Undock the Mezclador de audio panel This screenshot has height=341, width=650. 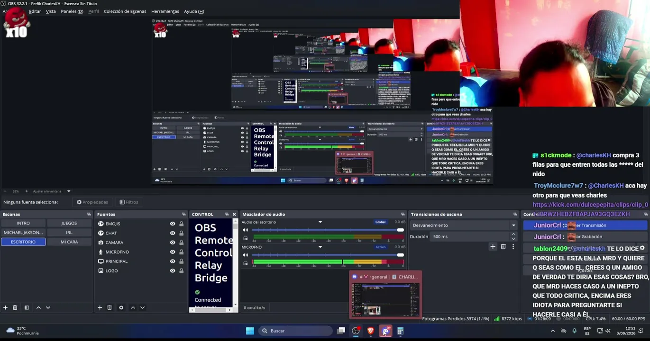[x=403, y=215]
